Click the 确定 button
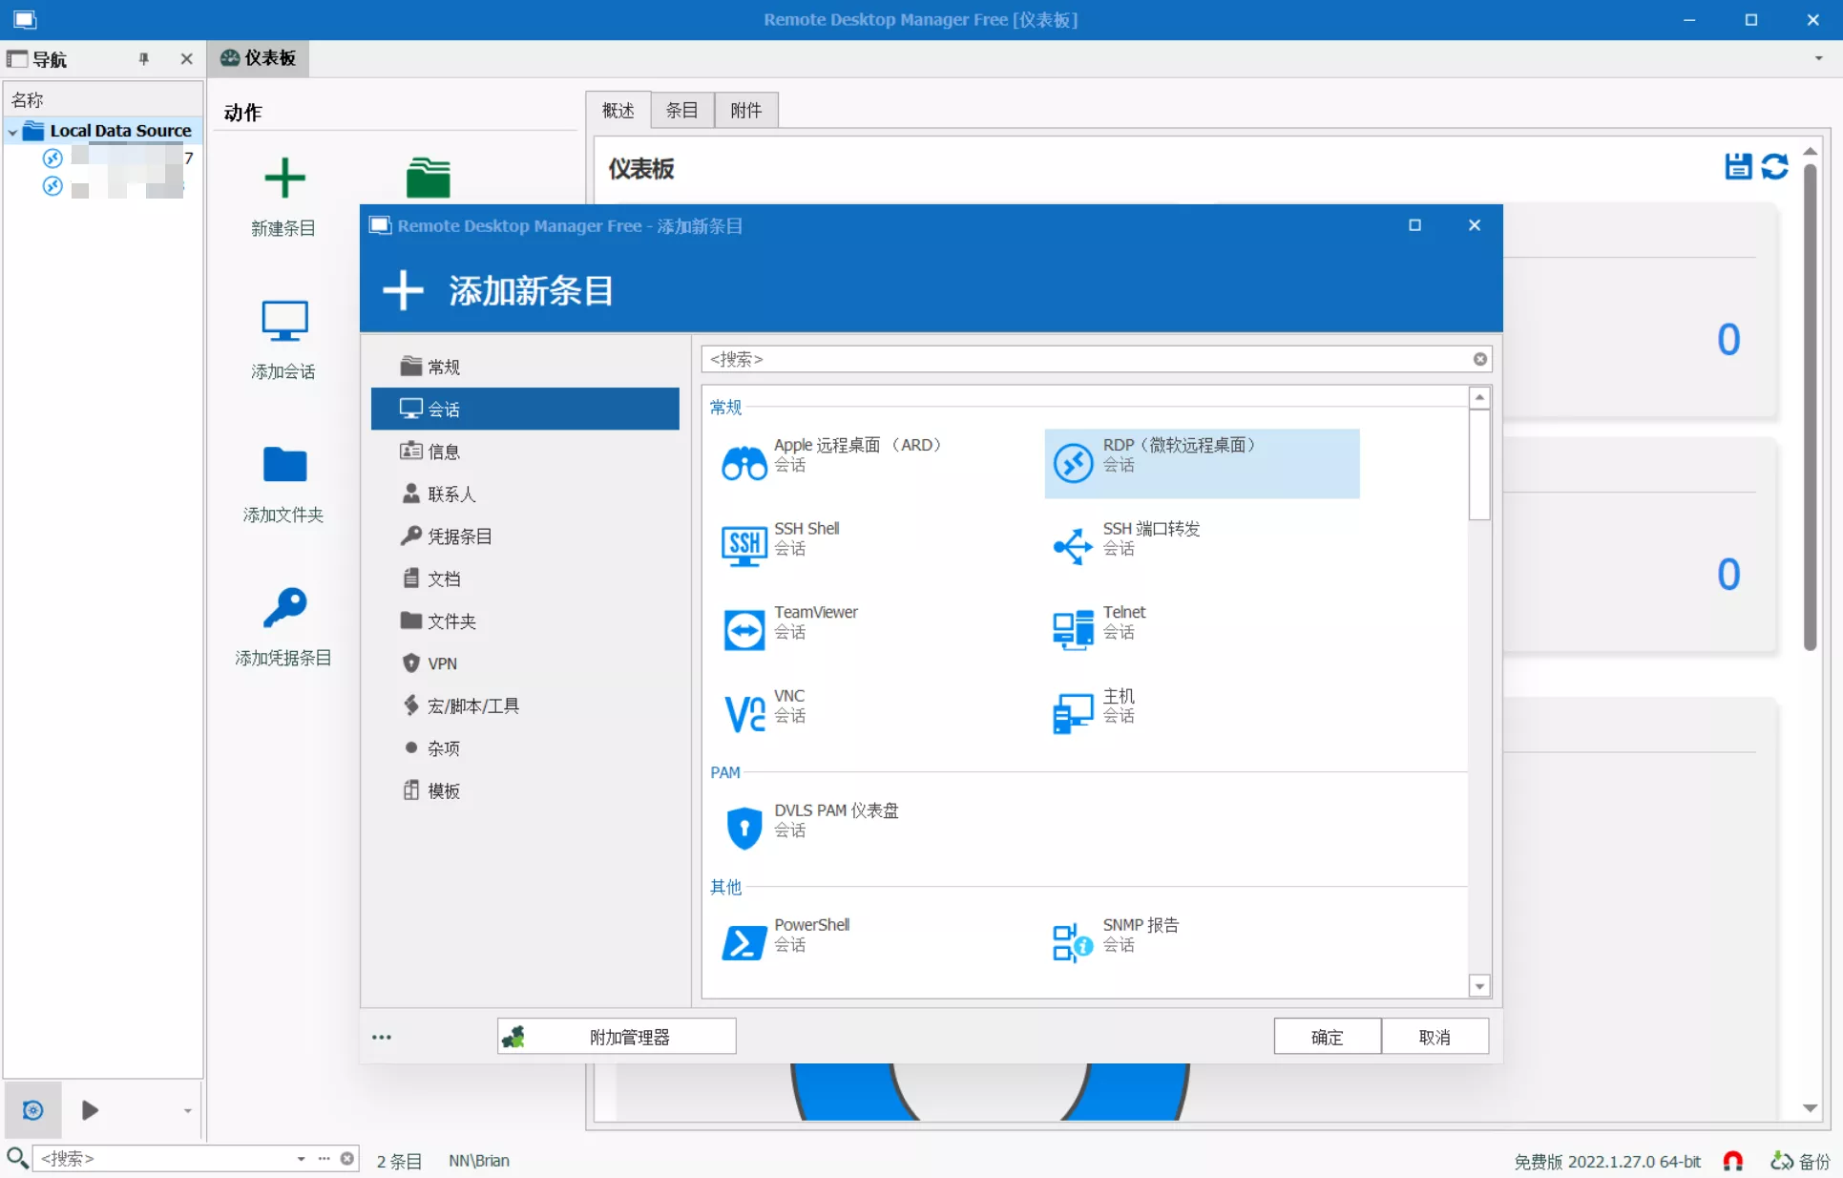The height and width of the screenshot is (1178, 1843). (1327, 1037)
